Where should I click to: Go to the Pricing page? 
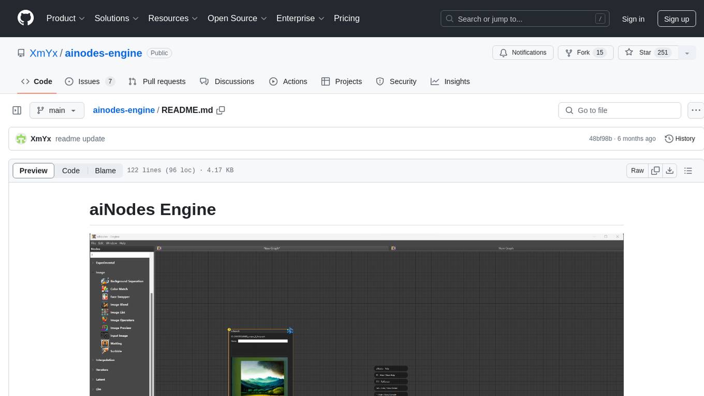(347, 18)
